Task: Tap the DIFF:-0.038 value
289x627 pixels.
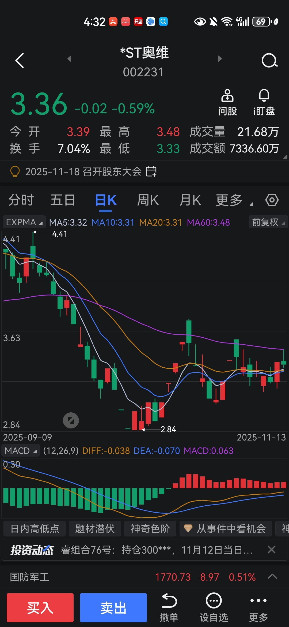Action: pyautogui.click(x=106, y=451)
